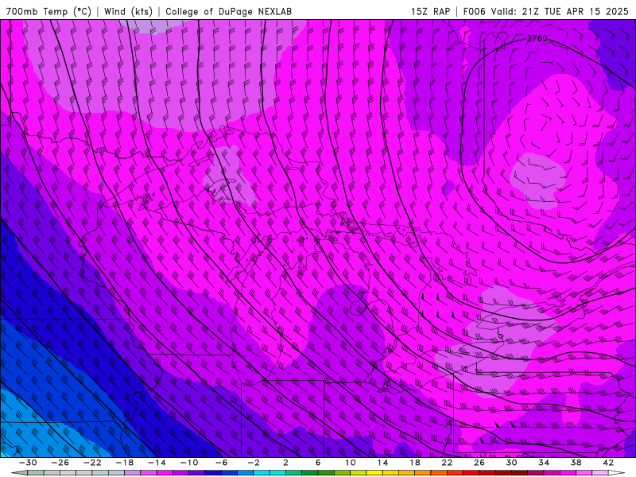This screenshot has width=636, height=477.
Task: Click the positive 18 color bar label
Action: [x=414, y=463]
